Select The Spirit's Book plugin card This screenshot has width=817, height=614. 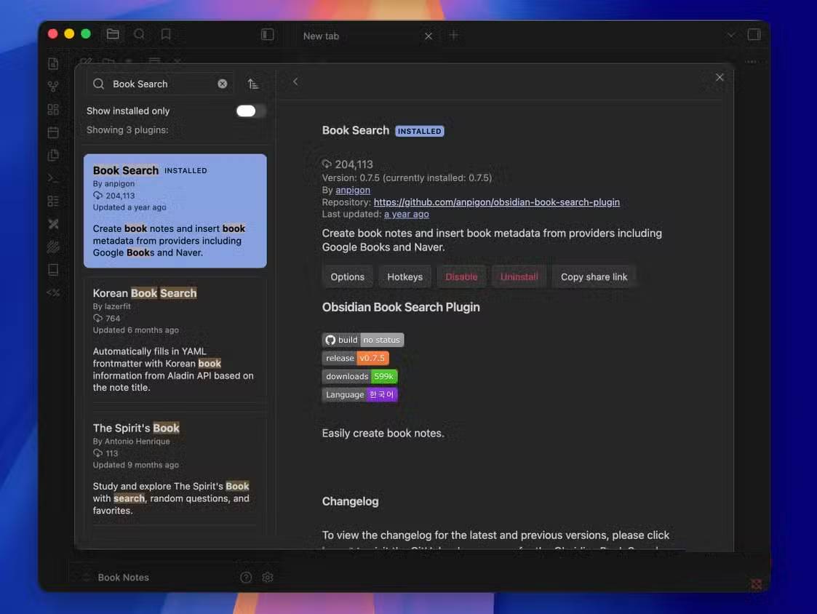(x=175, y=468)
